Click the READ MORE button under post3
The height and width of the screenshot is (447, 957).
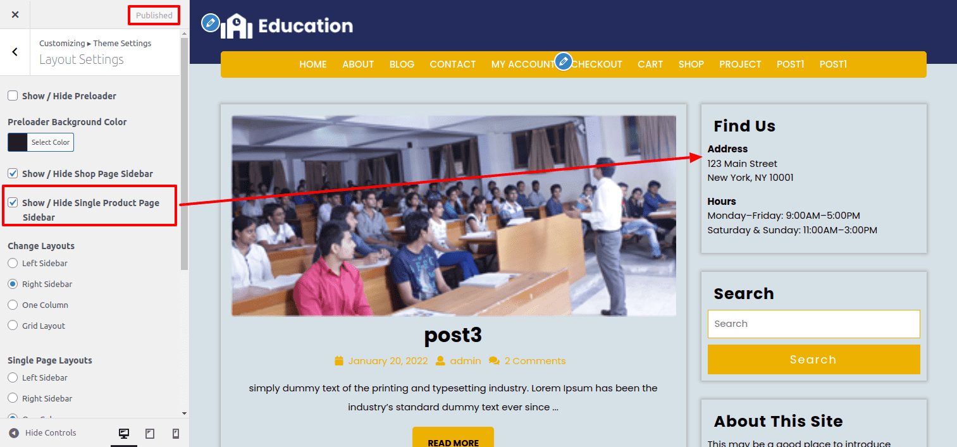click(453, 438)
